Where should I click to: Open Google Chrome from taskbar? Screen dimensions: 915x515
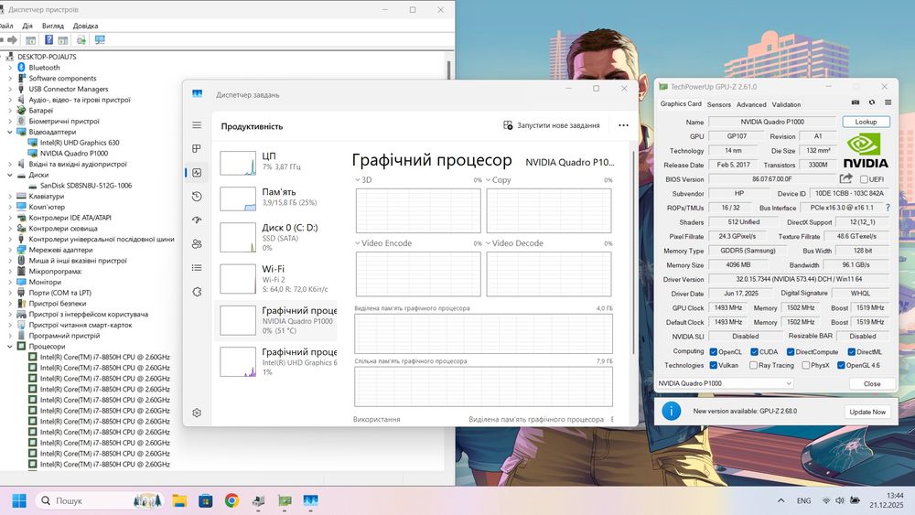(231, 500)
